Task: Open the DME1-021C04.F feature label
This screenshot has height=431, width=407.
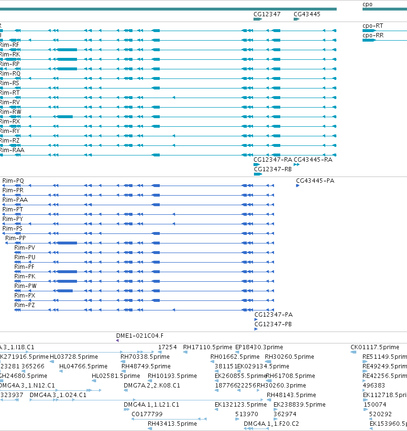Action: pos(140,336)
